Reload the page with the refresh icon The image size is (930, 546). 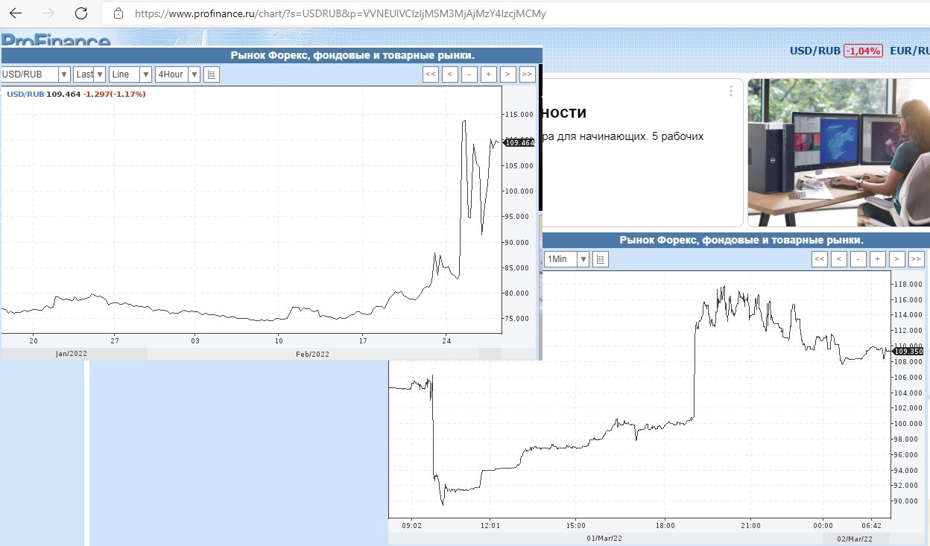(x=82, y=13)
